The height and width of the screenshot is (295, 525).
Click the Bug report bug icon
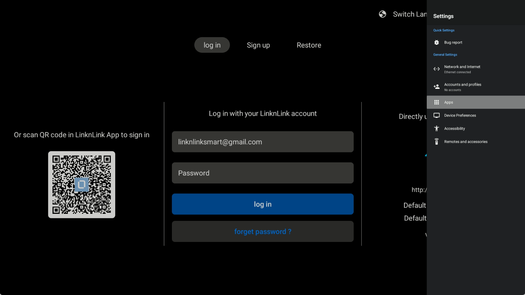click(436, 43)
